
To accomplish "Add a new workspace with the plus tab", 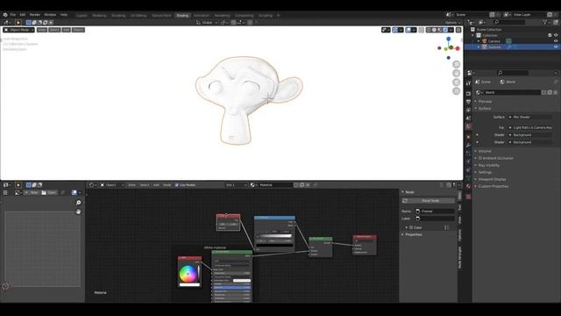I will [x=279, y=16].
